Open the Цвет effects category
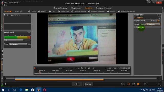The height and width of the screenshot is (92, 164). point(52,11)
